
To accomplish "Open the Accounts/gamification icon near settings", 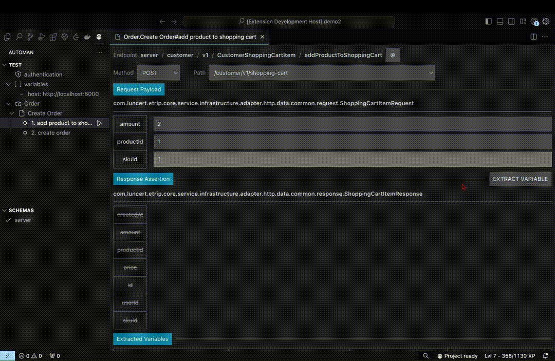I will [535, 22].
